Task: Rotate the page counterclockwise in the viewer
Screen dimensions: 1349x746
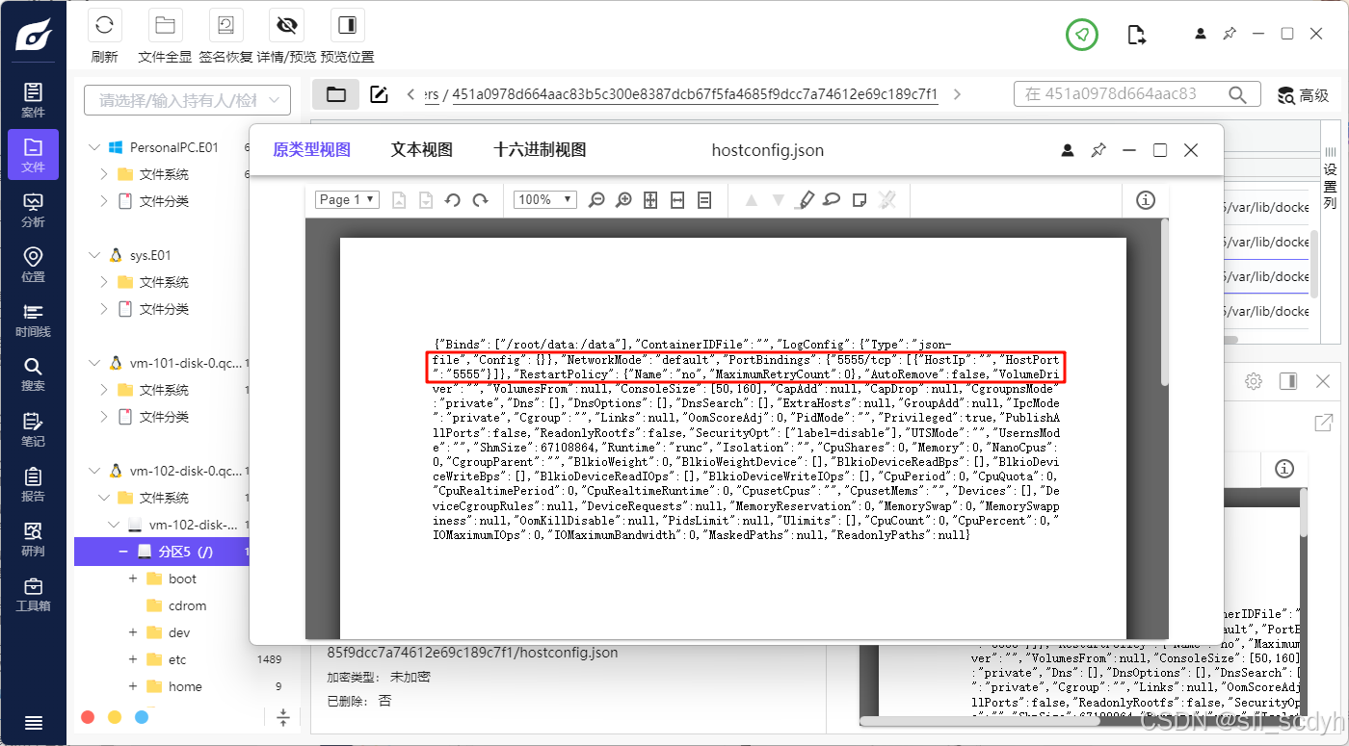Action: pos(453,200)
